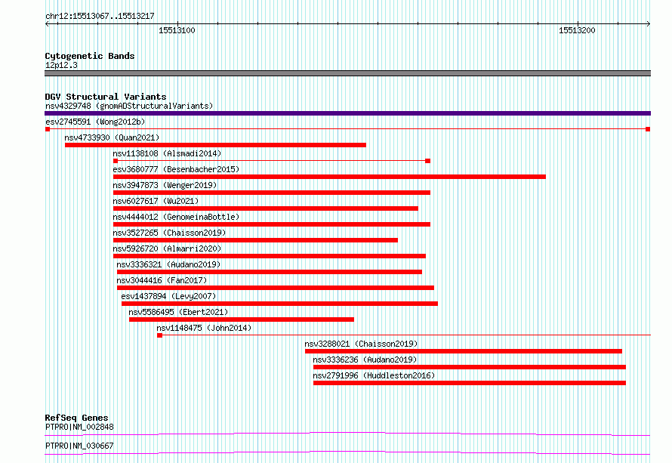672x463 pixels.
Task: Click the red bar for nsv3336321
Action: pyautogui.click(x=270, y=272)
